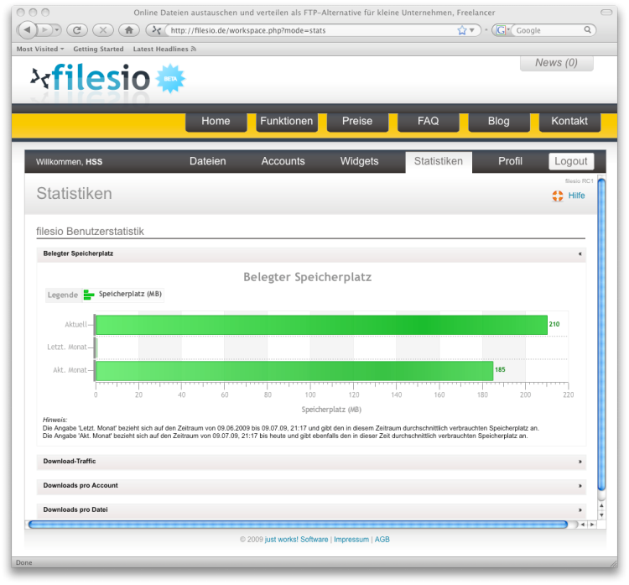Open the Preise navigation item

(x=357, y=121)
